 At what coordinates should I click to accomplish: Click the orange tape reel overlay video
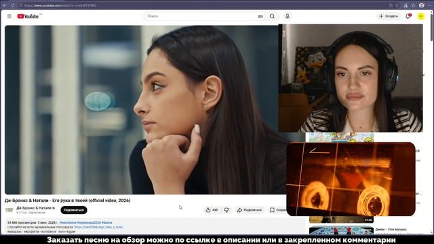click(x=351, y=179)
